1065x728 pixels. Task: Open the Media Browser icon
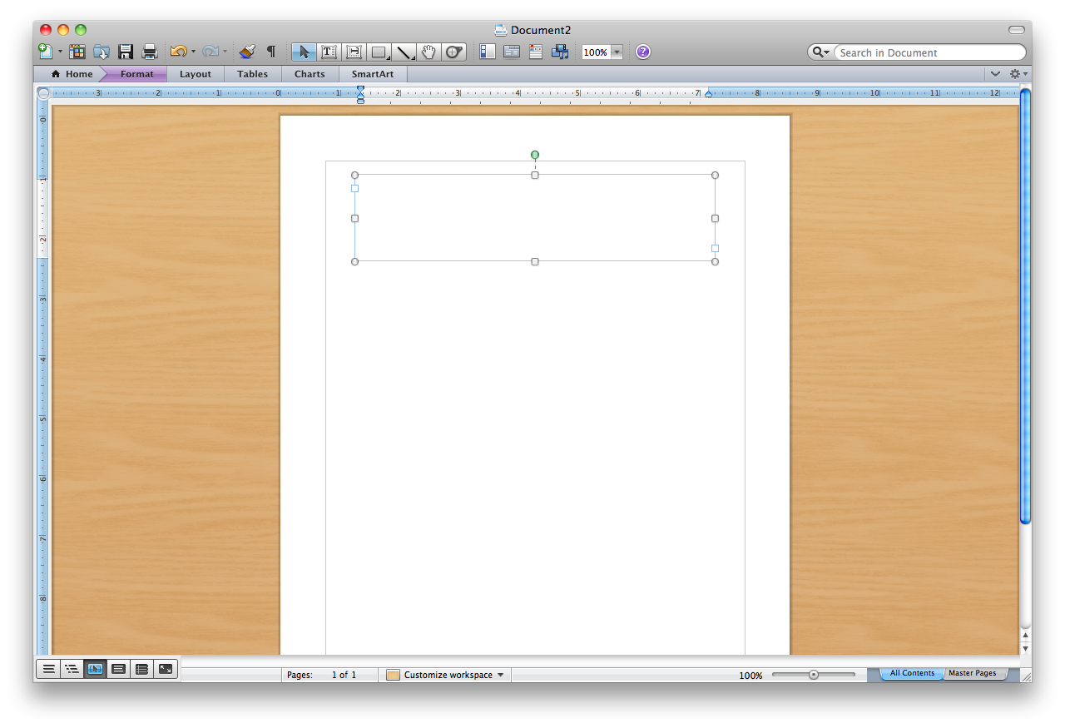point(560,52)
